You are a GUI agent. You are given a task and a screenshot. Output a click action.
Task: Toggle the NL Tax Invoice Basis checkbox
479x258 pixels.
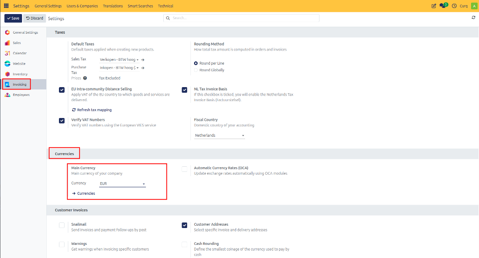tap(184, 90)
